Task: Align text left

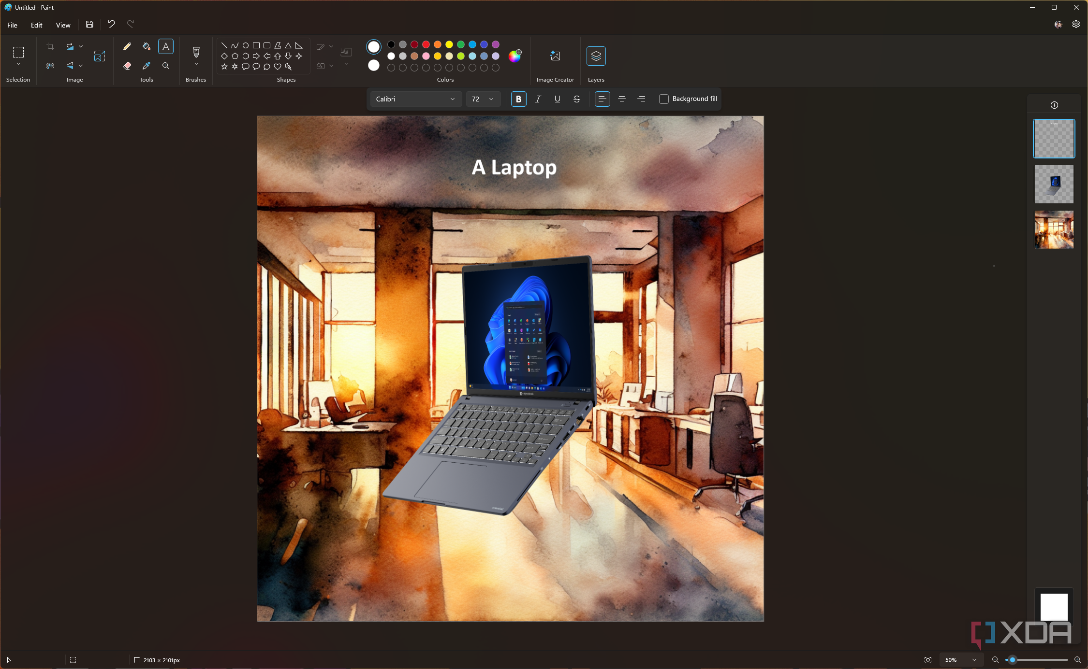Action: click(602, 99)
